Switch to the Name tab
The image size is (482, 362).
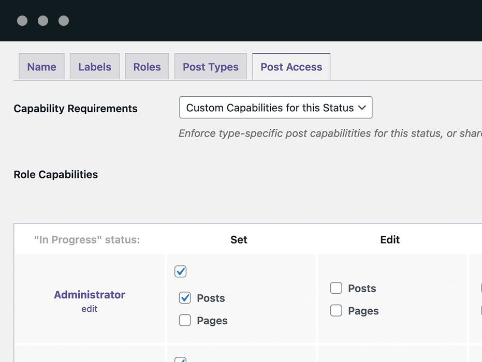41,66
